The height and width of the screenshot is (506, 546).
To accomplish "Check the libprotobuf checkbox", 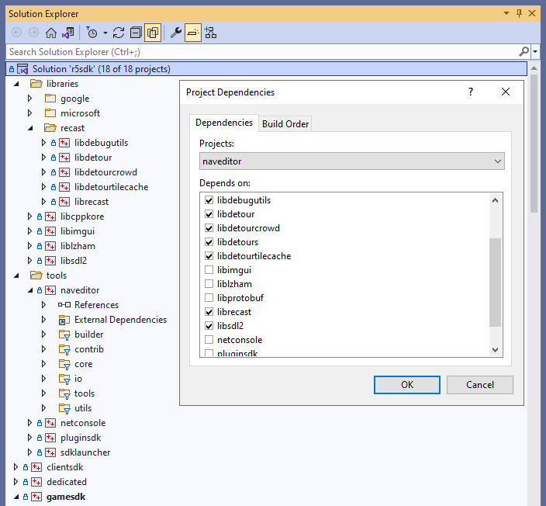I will point(209,297).
